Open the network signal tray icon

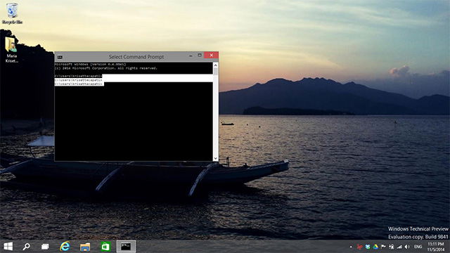[399, 247]
